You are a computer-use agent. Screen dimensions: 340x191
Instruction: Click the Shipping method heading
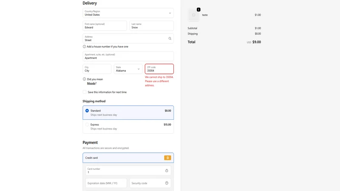pos(94,101)
